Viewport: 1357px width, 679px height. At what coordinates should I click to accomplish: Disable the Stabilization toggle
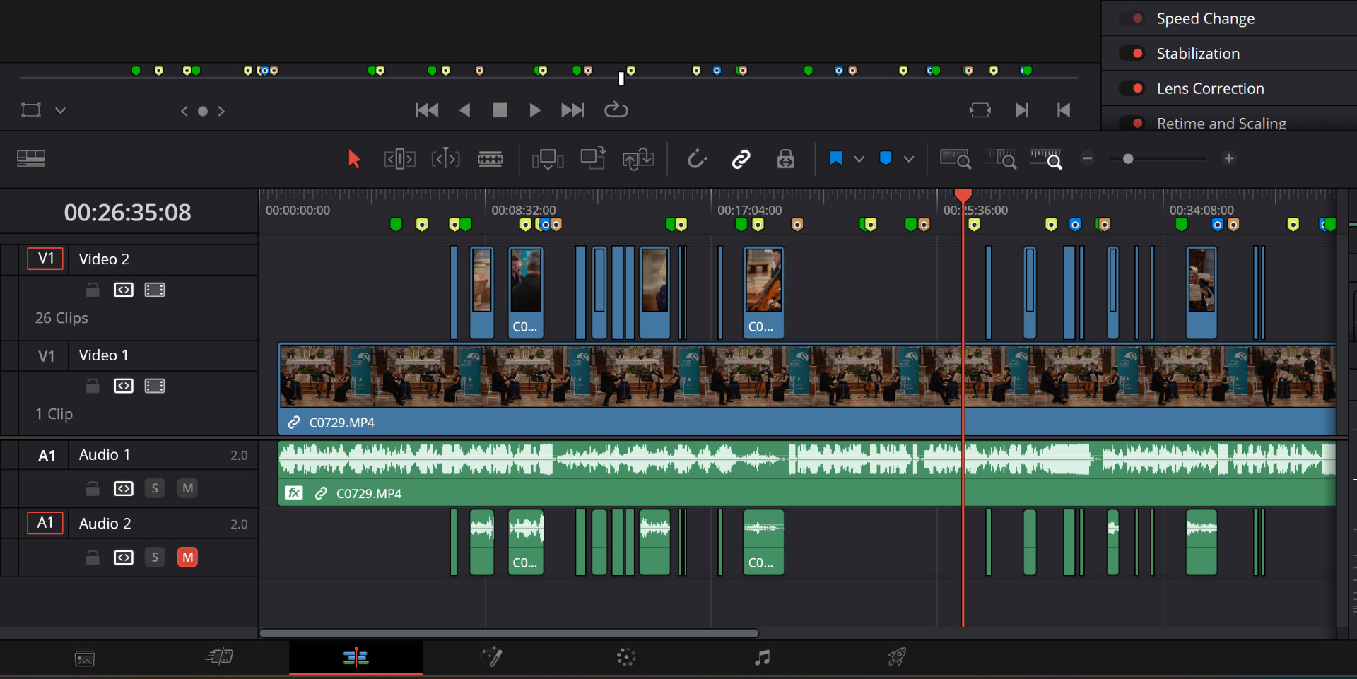tap(1131, 53)
